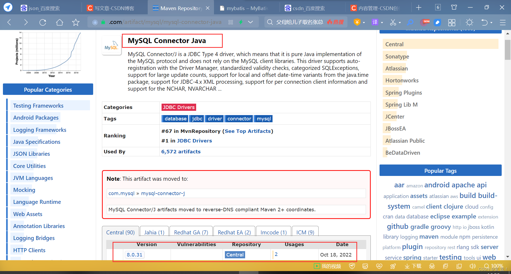
Task: Click the jdbc tag
Action: click(x=197, y=119)
